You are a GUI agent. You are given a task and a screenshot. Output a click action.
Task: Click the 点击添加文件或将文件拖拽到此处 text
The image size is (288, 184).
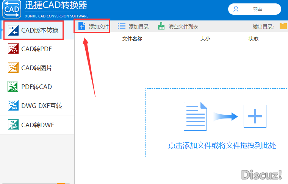[x=222, y=145]
